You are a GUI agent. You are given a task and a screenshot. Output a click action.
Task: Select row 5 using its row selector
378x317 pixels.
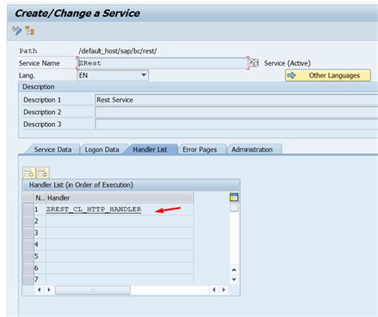click(28, 256)
